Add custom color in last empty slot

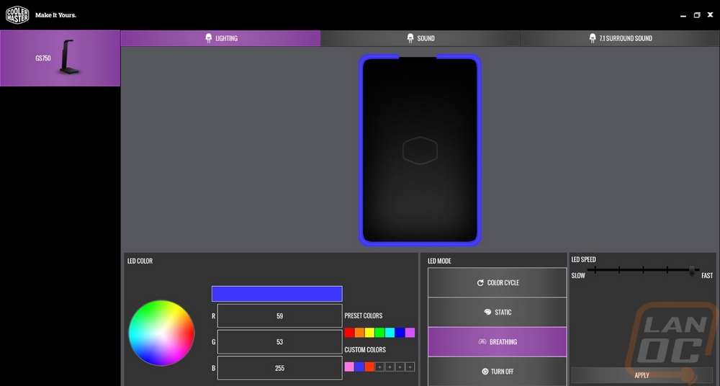coord(410,367)
